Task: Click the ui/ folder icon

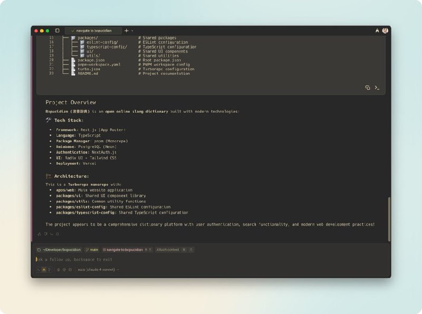Action: (82, 51)
